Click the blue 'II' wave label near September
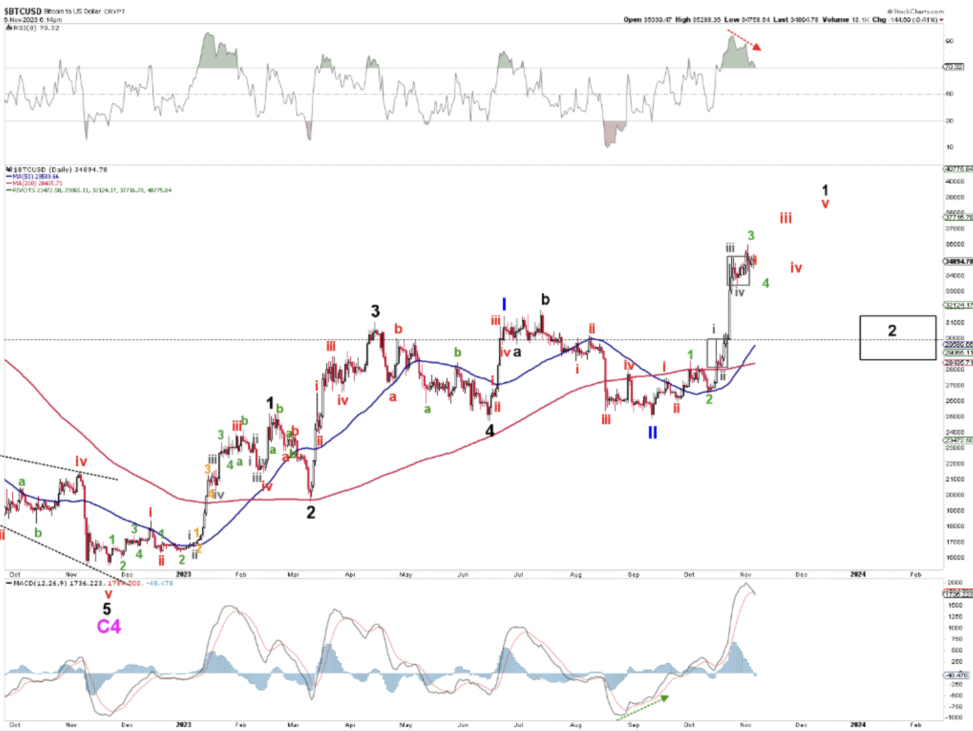 [x=652, y=433]
